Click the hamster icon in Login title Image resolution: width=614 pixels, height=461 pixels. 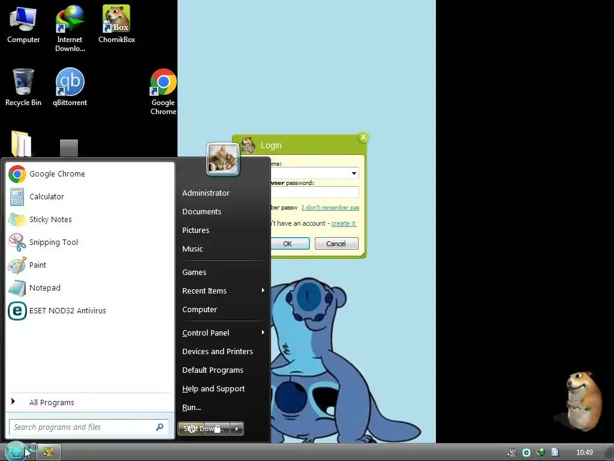click(x=248, y=145)
